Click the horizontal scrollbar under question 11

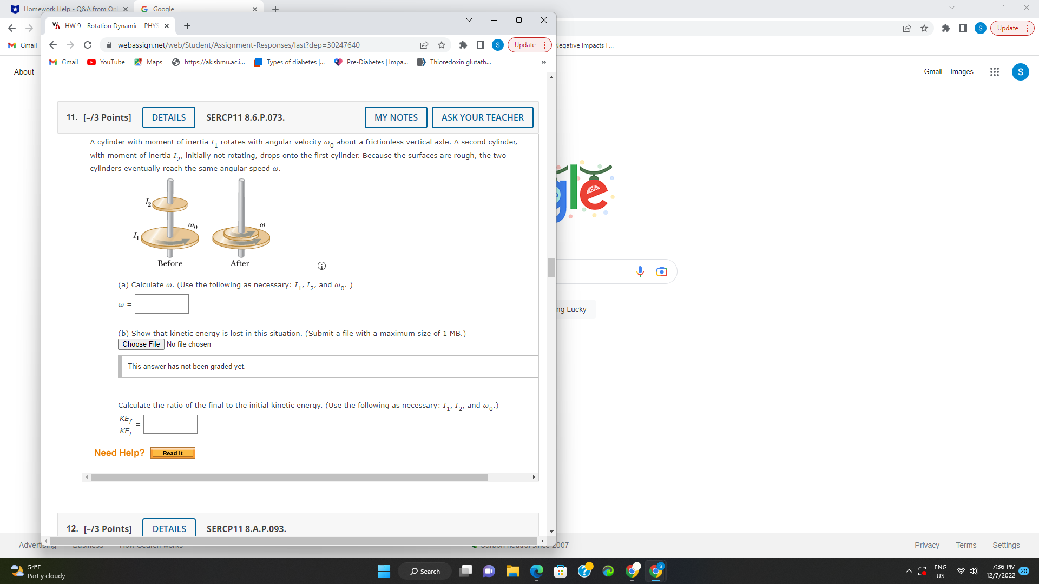[x=290, y=477]
